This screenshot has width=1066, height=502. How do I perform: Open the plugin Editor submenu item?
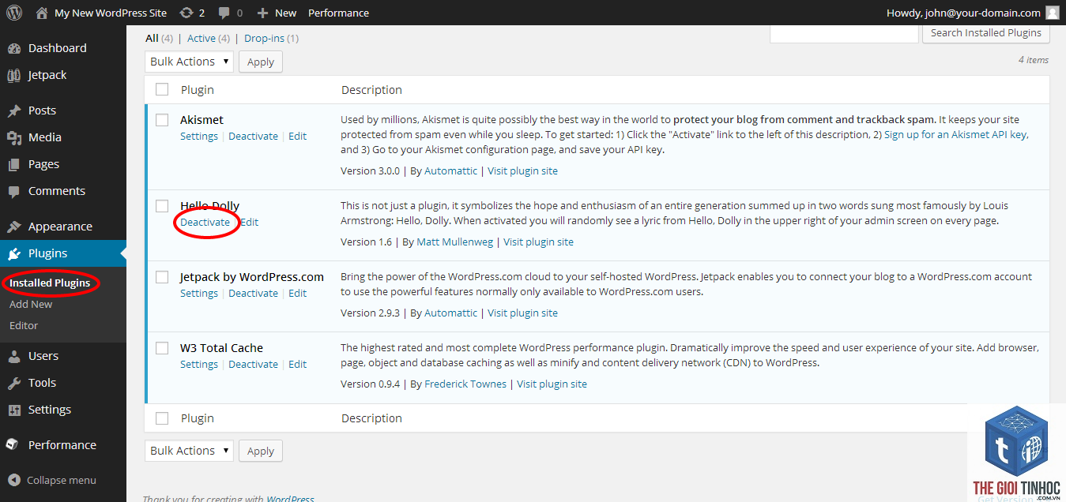click(24, 325)
